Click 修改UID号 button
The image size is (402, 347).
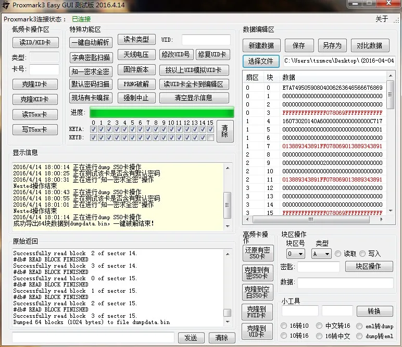tap(176, 54)
